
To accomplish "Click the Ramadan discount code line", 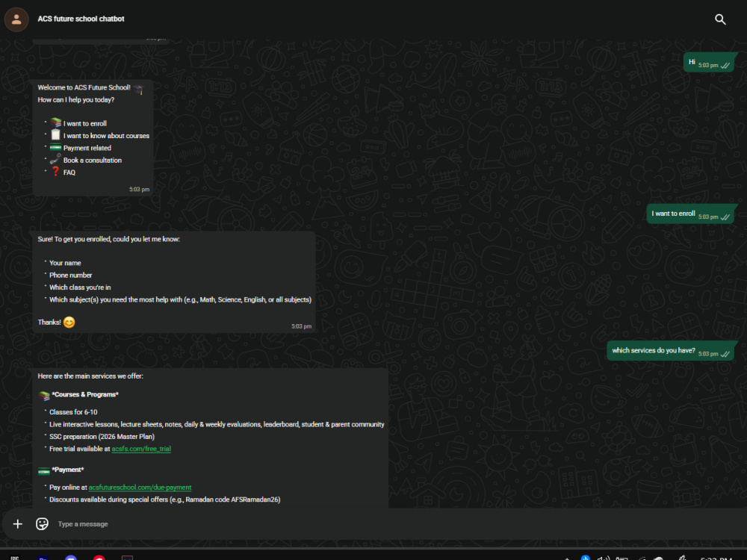I will pyautogui.click(x=165, y=500).
